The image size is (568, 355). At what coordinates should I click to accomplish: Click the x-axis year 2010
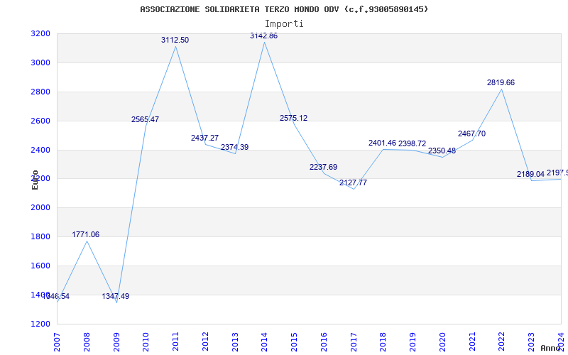146,342
